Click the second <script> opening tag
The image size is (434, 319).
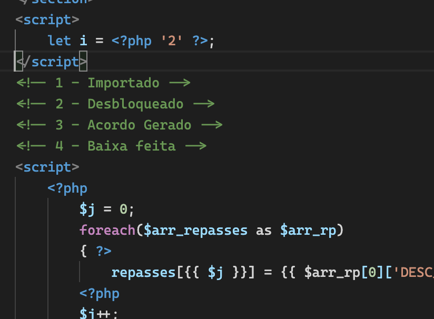[47, 167]
